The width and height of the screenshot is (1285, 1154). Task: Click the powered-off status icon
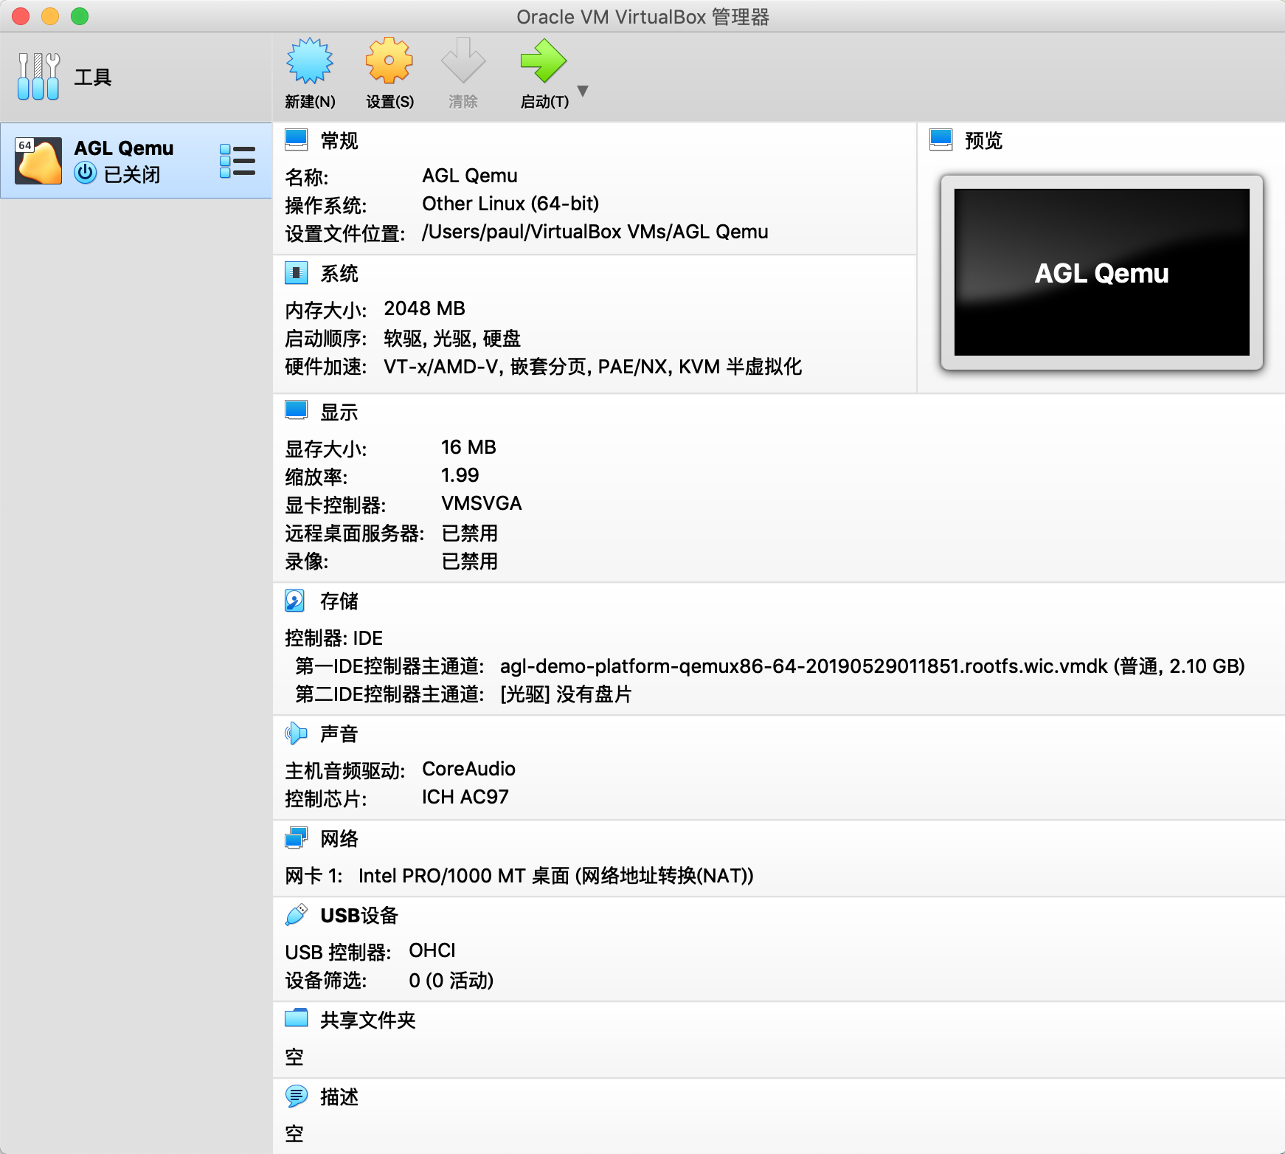86,173
